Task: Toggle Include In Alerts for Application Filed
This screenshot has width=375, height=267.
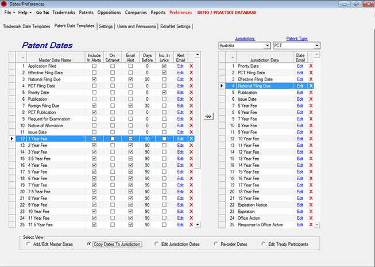Action: pos(94,66)
